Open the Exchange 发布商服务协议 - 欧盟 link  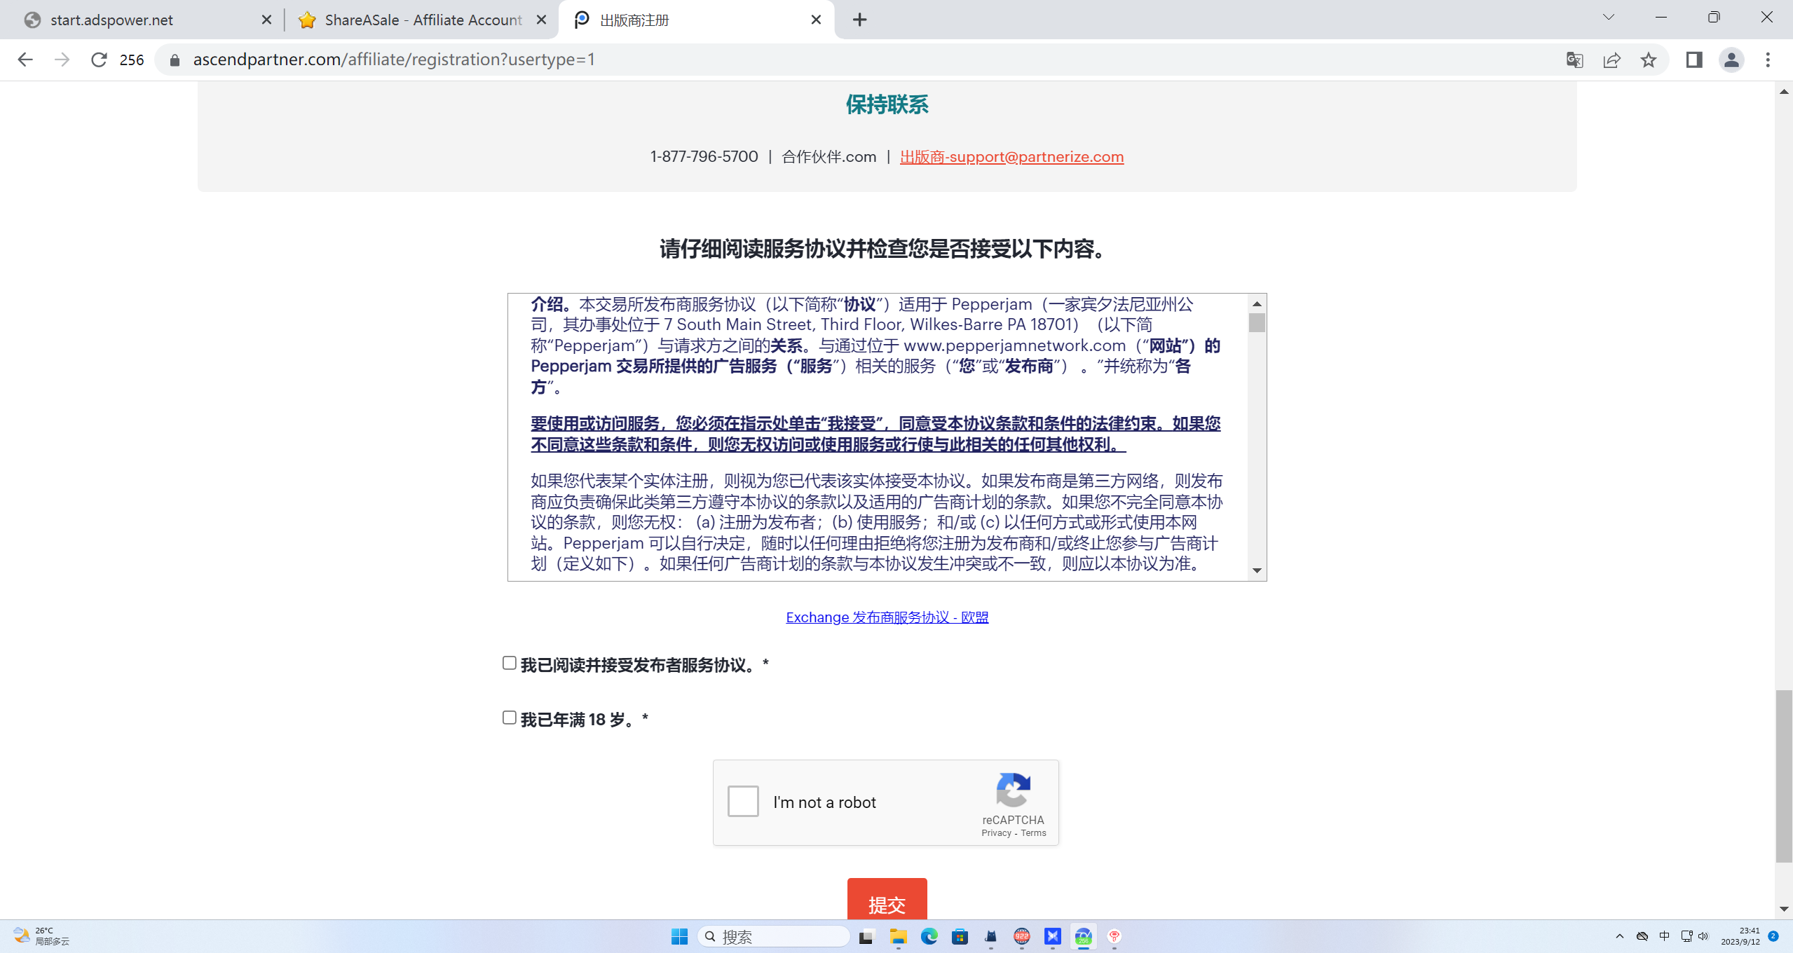pos(886,617)
